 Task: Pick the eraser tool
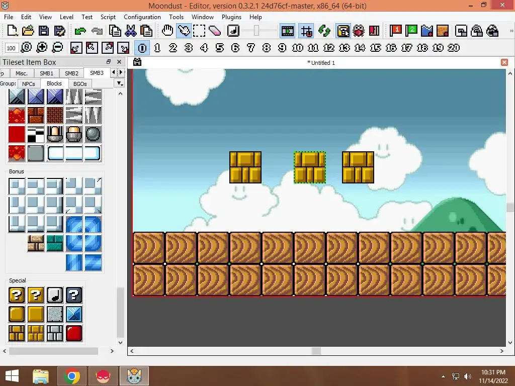(x=215, y=31)
